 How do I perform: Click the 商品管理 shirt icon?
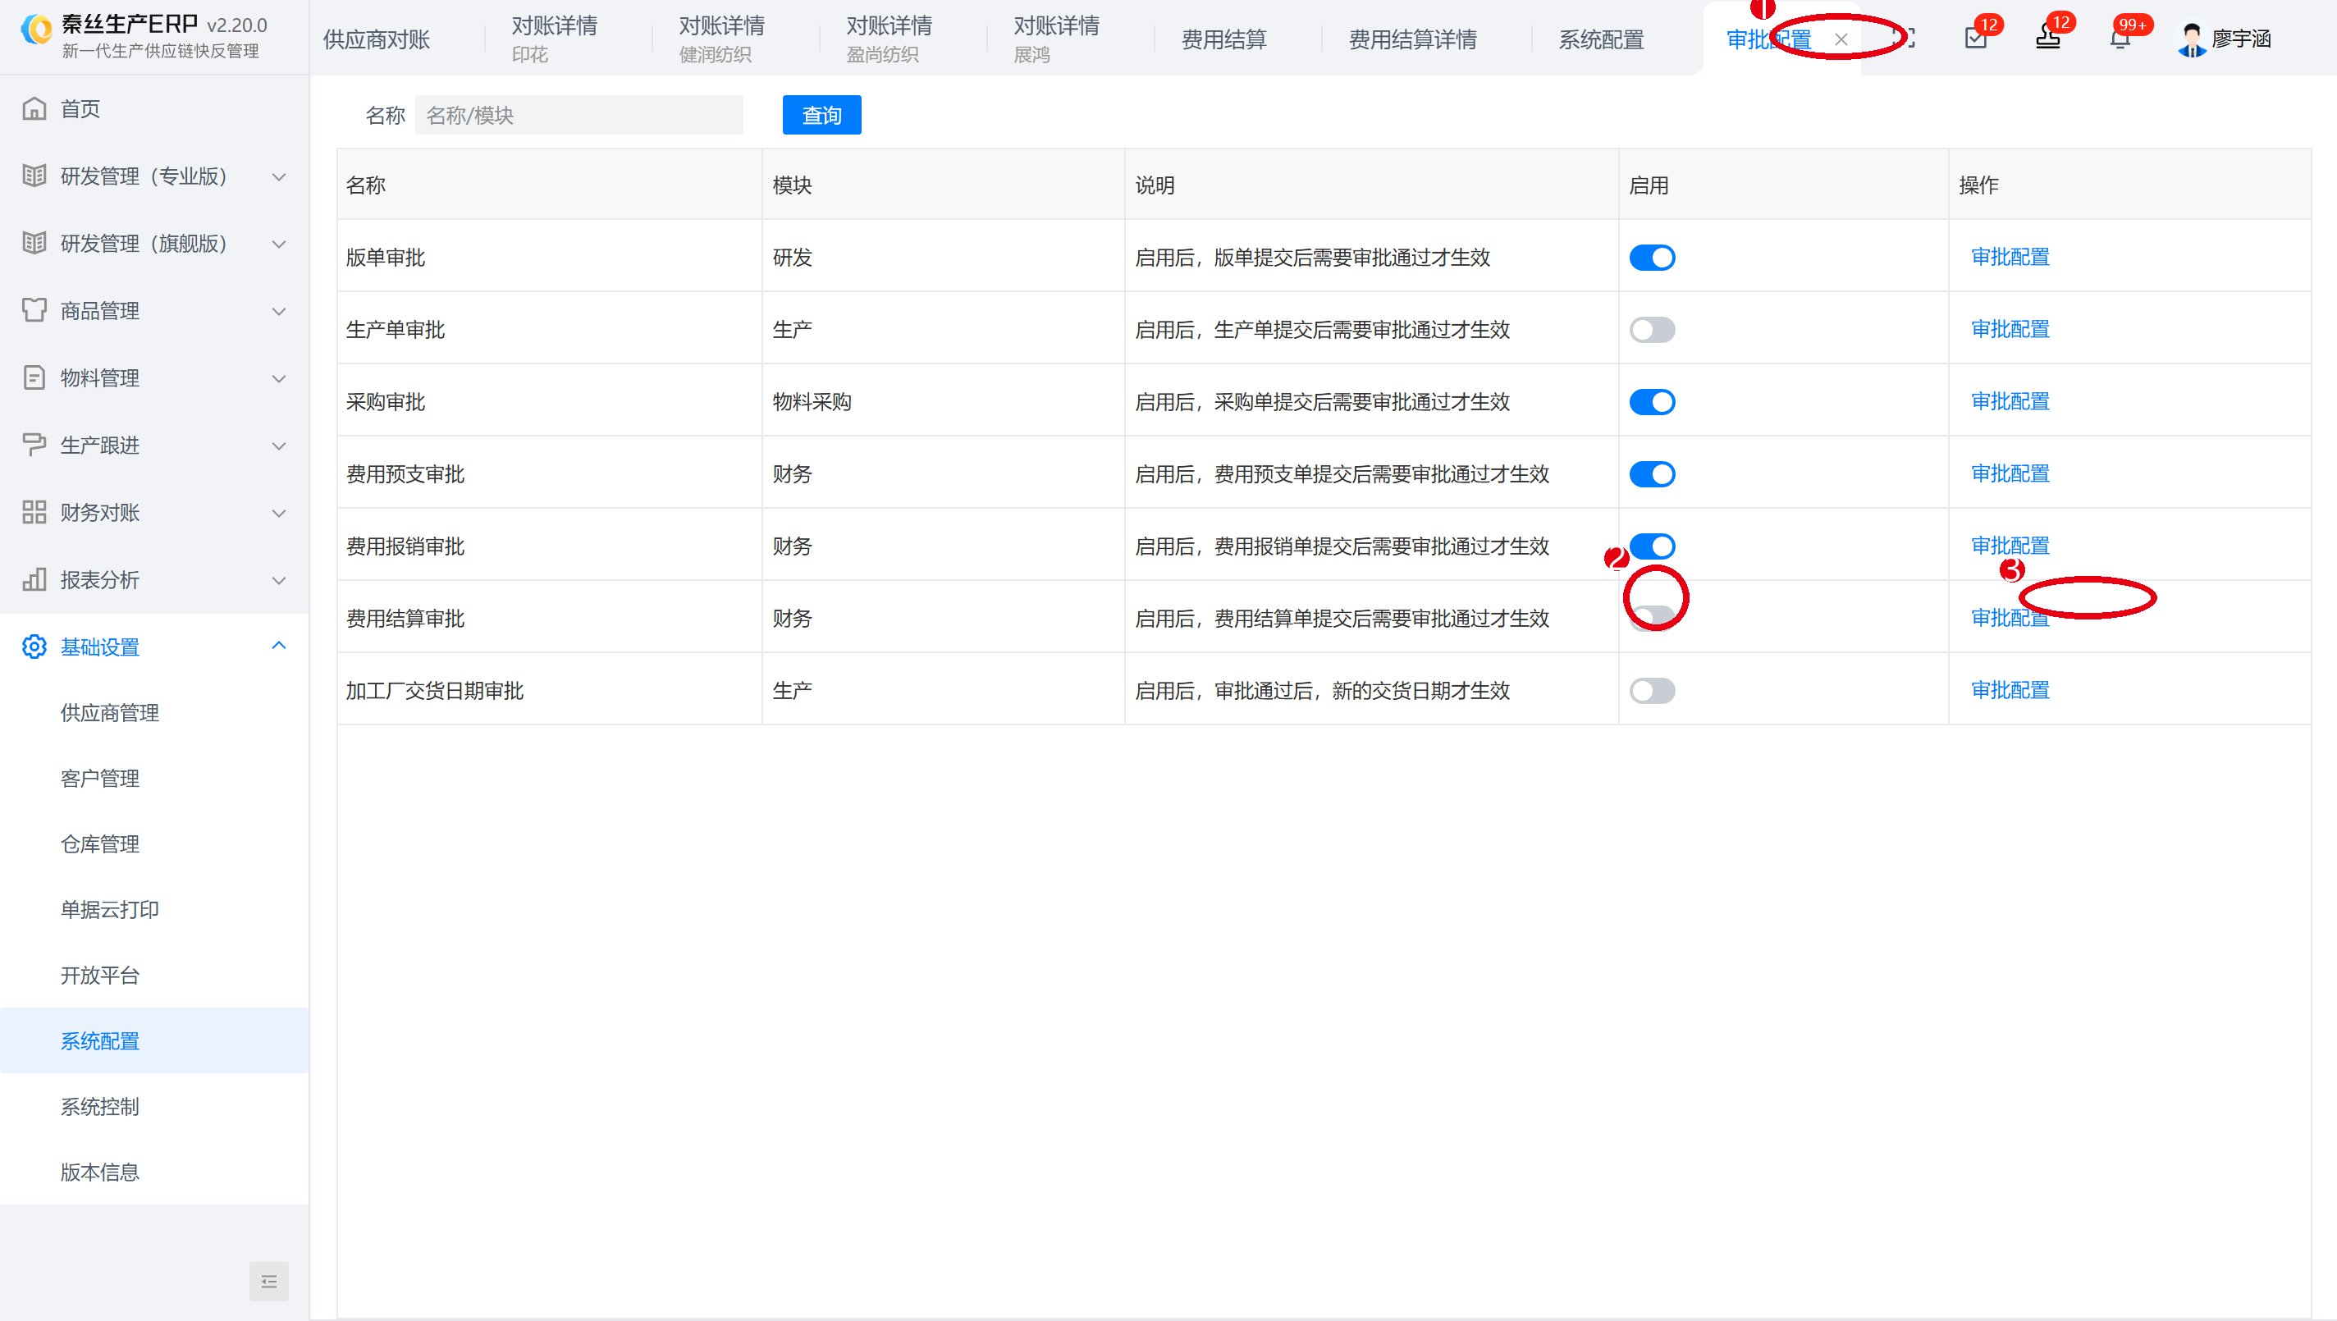click(x=34, y=310)
